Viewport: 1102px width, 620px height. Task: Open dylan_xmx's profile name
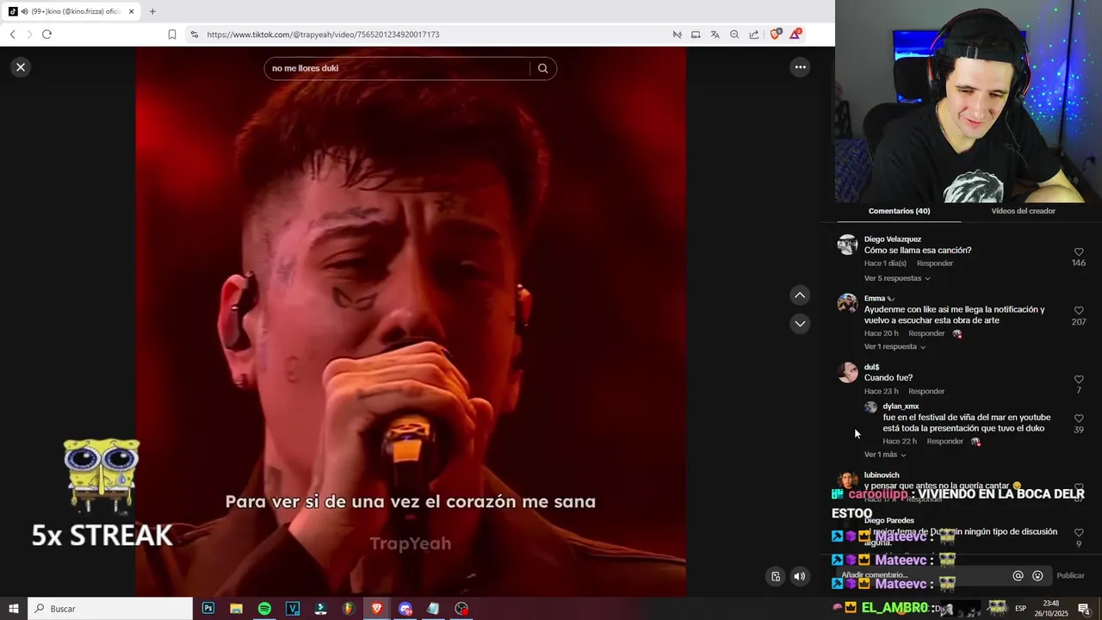pyautogui.click(x=901, y=406)
